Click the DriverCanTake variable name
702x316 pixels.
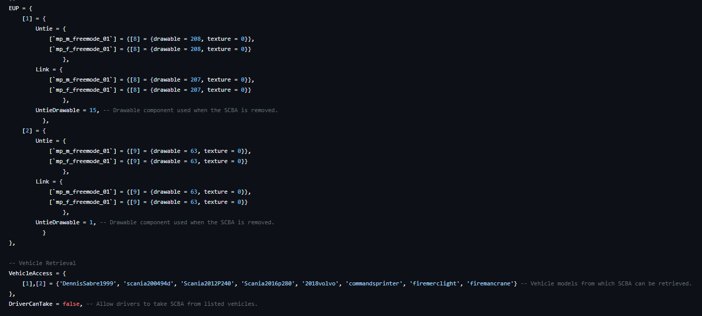32,304
